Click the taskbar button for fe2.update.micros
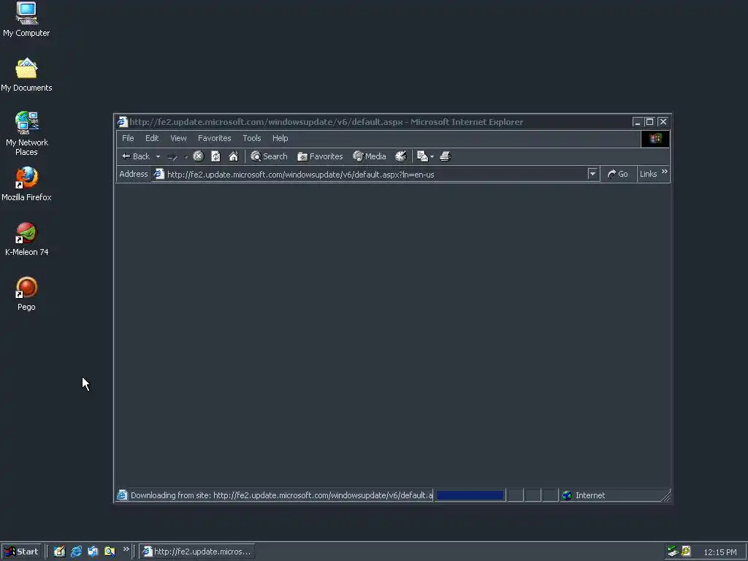This screenshot has height=561, width=748. [x=196, y=552]
